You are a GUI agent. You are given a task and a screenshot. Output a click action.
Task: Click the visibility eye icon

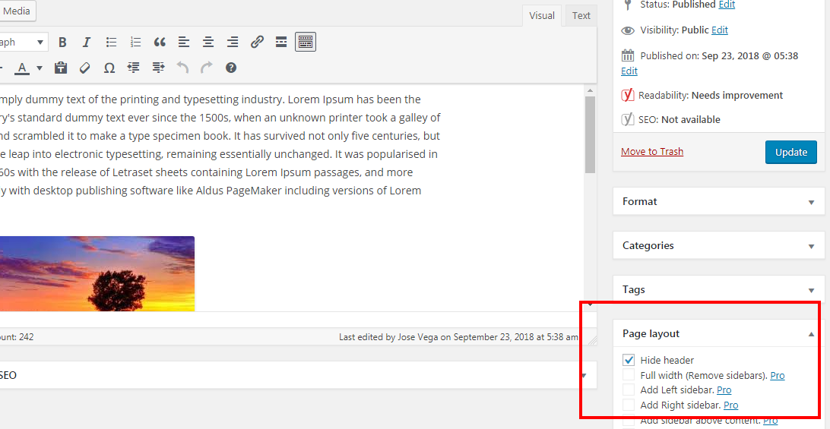pos(628,30)
